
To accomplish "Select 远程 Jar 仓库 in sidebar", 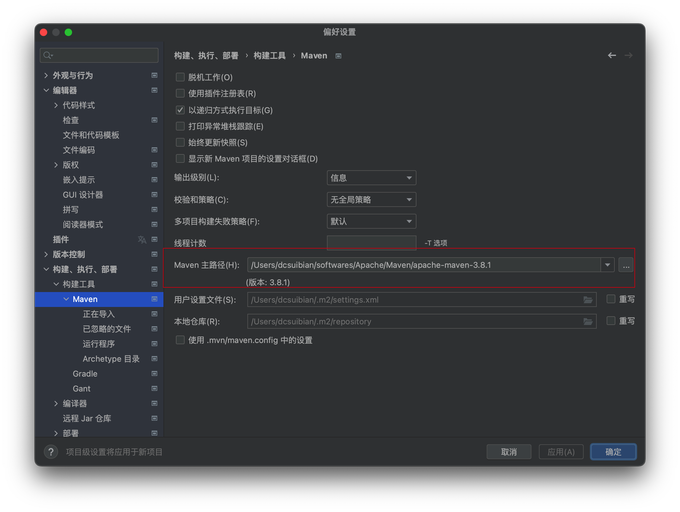I will click(87, 418).
